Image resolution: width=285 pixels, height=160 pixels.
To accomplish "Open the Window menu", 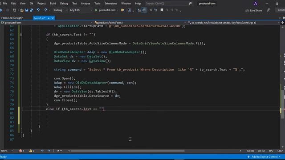I will [x=126, y=4].
